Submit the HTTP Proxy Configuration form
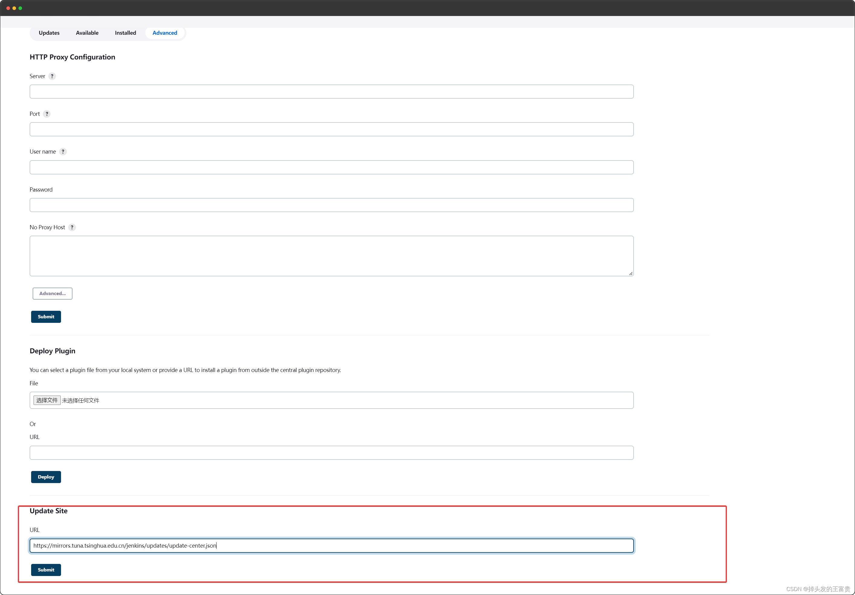 click(46, 317)
